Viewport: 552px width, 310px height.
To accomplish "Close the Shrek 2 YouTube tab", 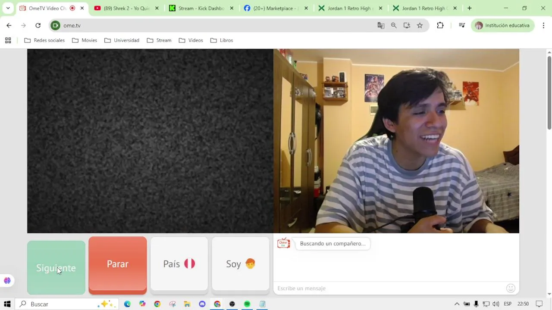I will coord(157,8).
